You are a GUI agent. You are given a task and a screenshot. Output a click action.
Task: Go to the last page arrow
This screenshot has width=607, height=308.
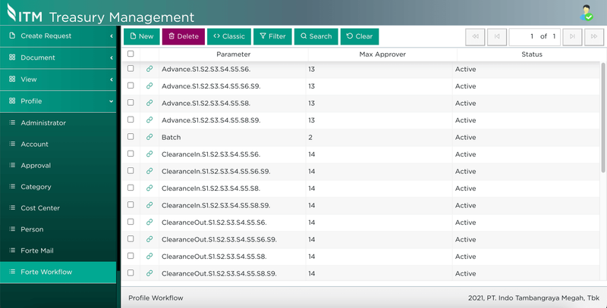(x=593, y=36)
